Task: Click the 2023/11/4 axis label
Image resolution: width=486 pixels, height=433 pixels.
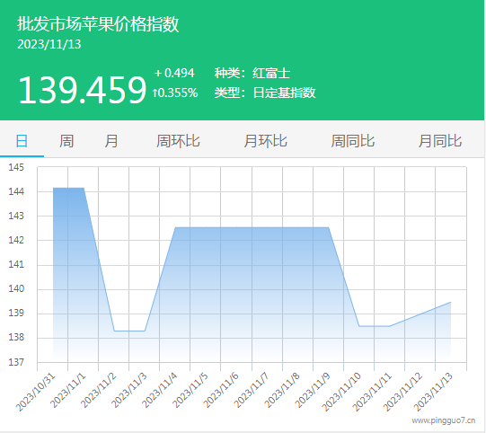Action: coord(160,391)
